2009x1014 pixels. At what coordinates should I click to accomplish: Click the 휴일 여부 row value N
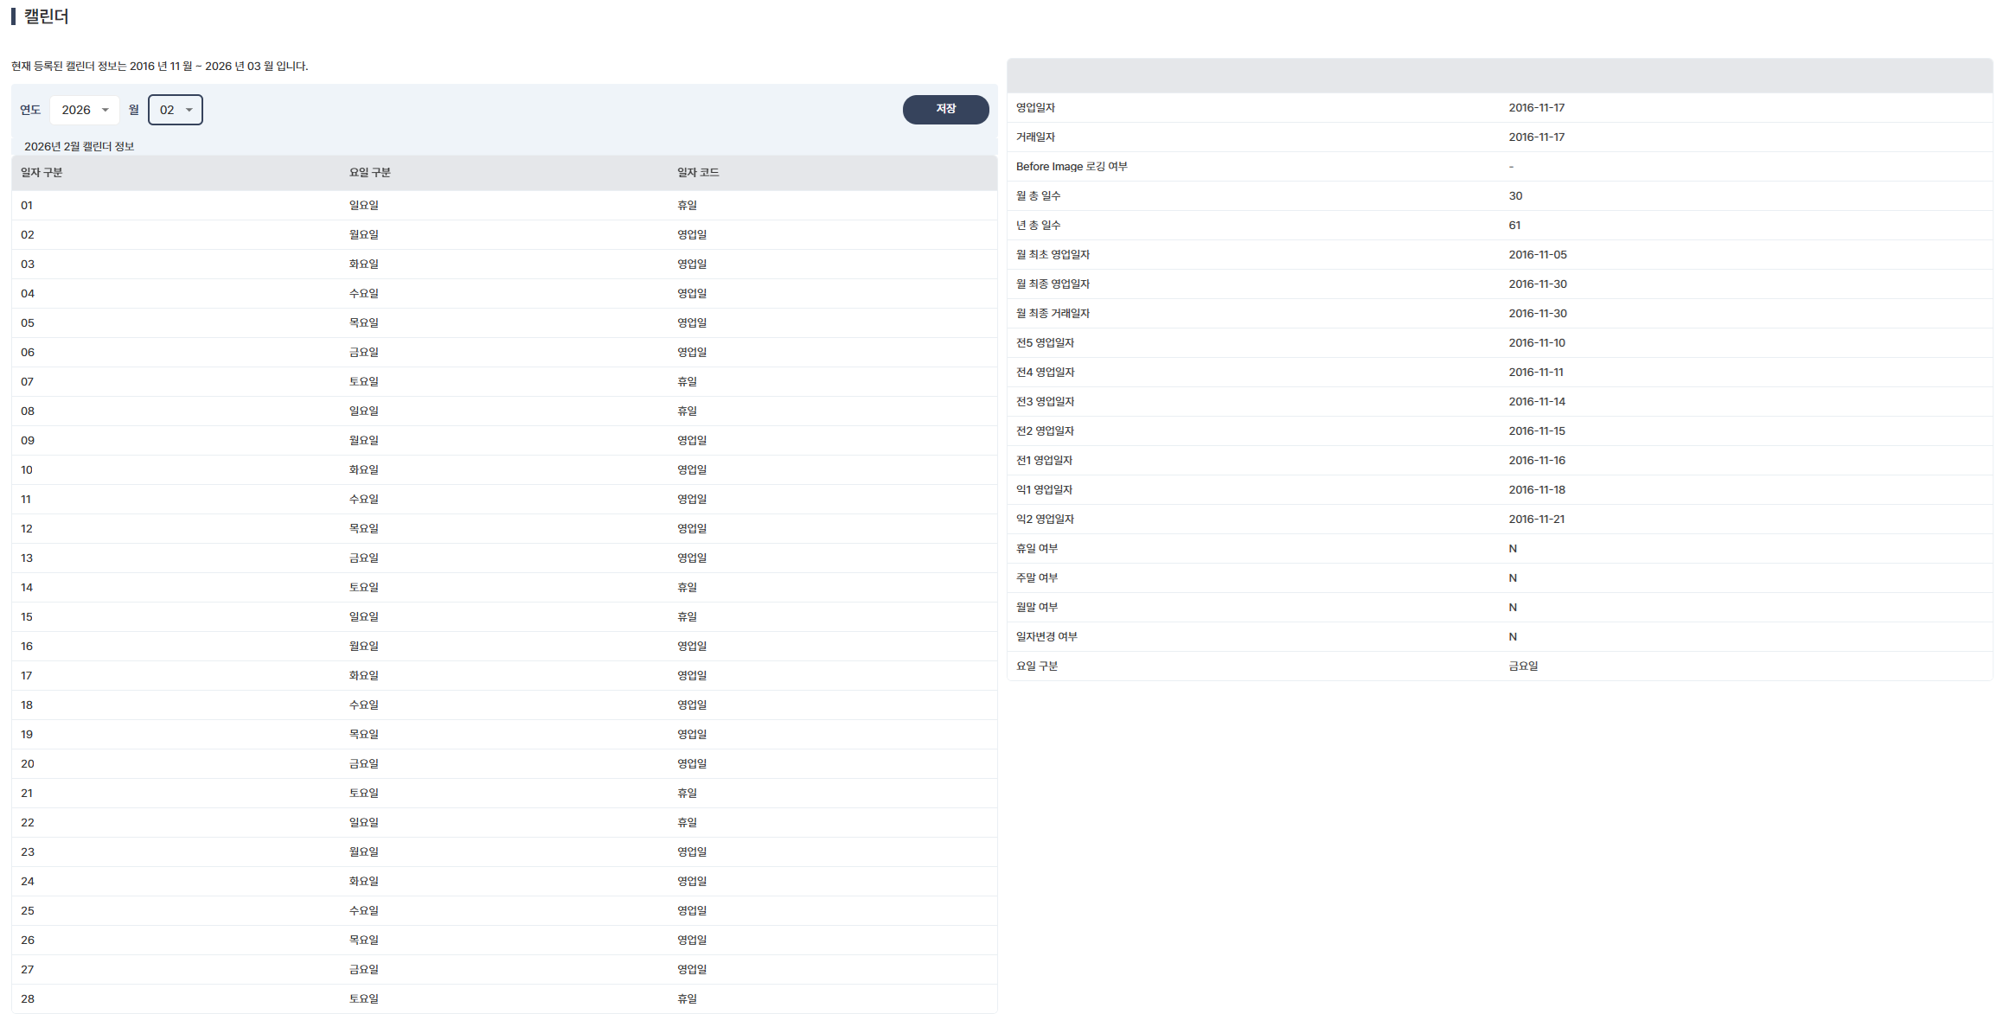(x=1513, y=549)
